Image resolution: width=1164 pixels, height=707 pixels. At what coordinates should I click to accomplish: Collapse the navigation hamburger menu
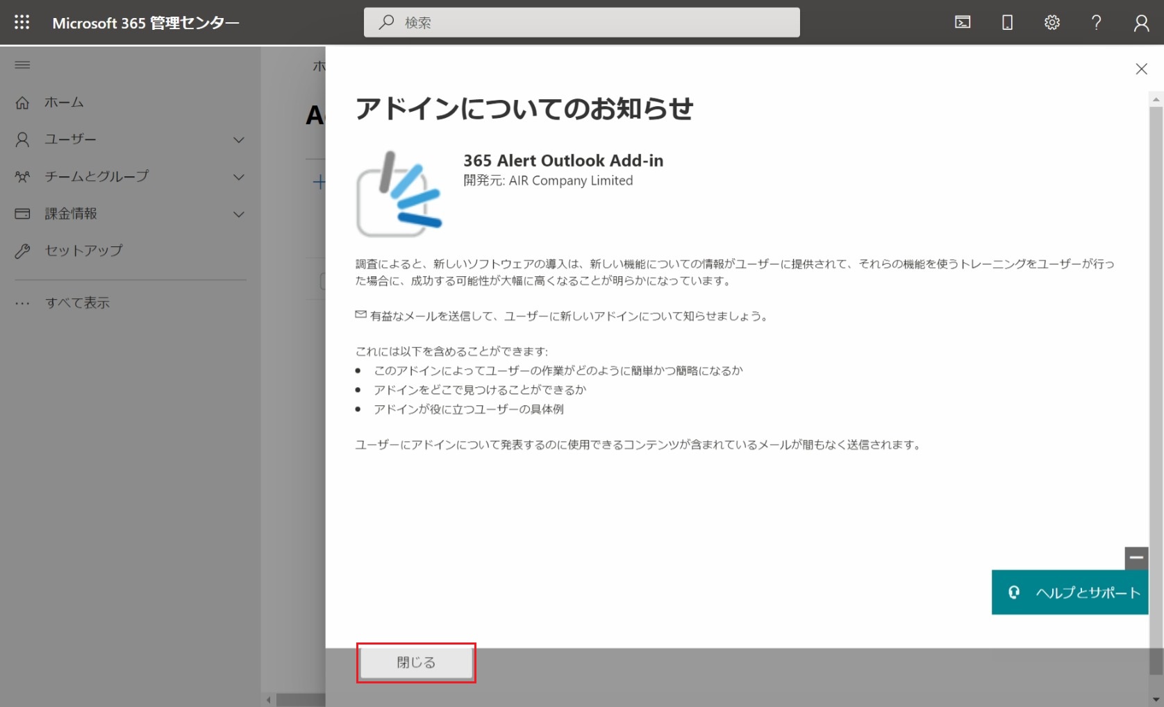coord(22,65)
